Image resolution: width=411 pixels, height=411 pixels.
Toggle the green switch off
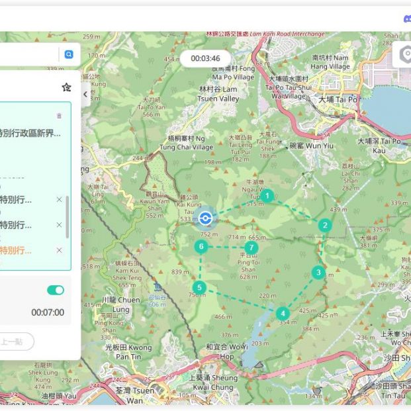[x=56, y=290]
